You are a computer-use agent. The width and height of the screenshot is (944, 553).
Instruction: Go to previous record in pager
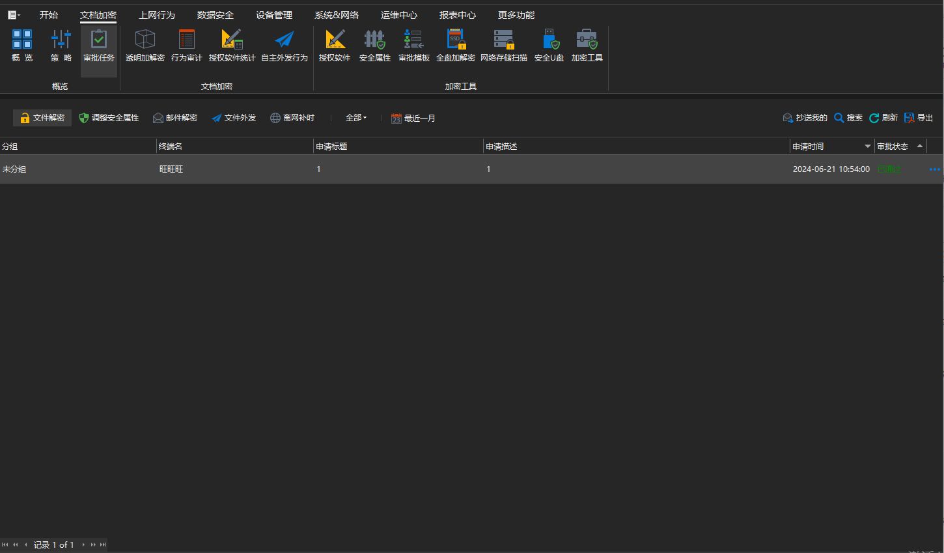click(x=26, y=545)
